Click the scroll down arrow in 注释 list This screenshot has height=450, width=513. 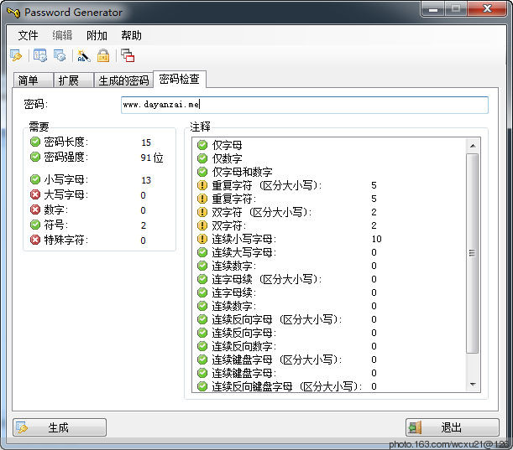tap(473, 385)
